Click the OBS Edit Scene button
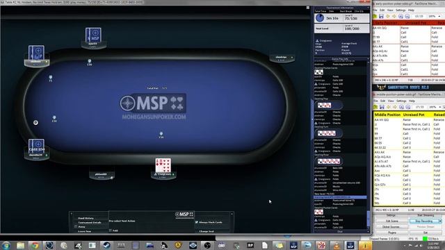 pos(391,221)
